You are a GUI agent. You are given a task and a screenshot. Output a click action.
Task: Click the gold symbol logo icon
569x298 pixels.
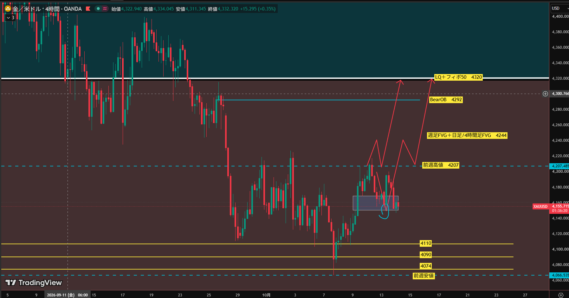tap(8, 9)
